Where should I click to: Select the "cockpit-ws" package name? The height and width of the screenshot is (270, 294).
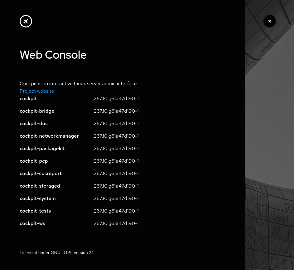point(32,223)
